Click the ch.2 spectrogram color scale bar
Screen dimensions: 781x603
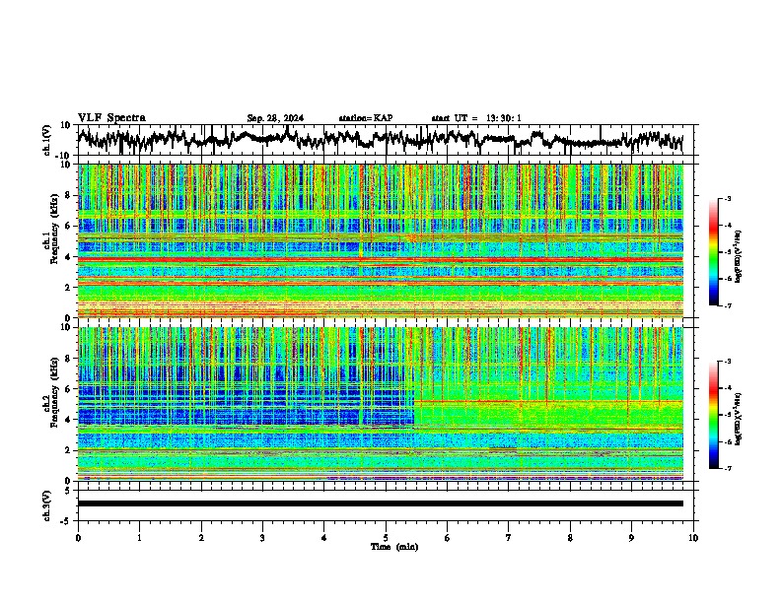pos(714,415)
